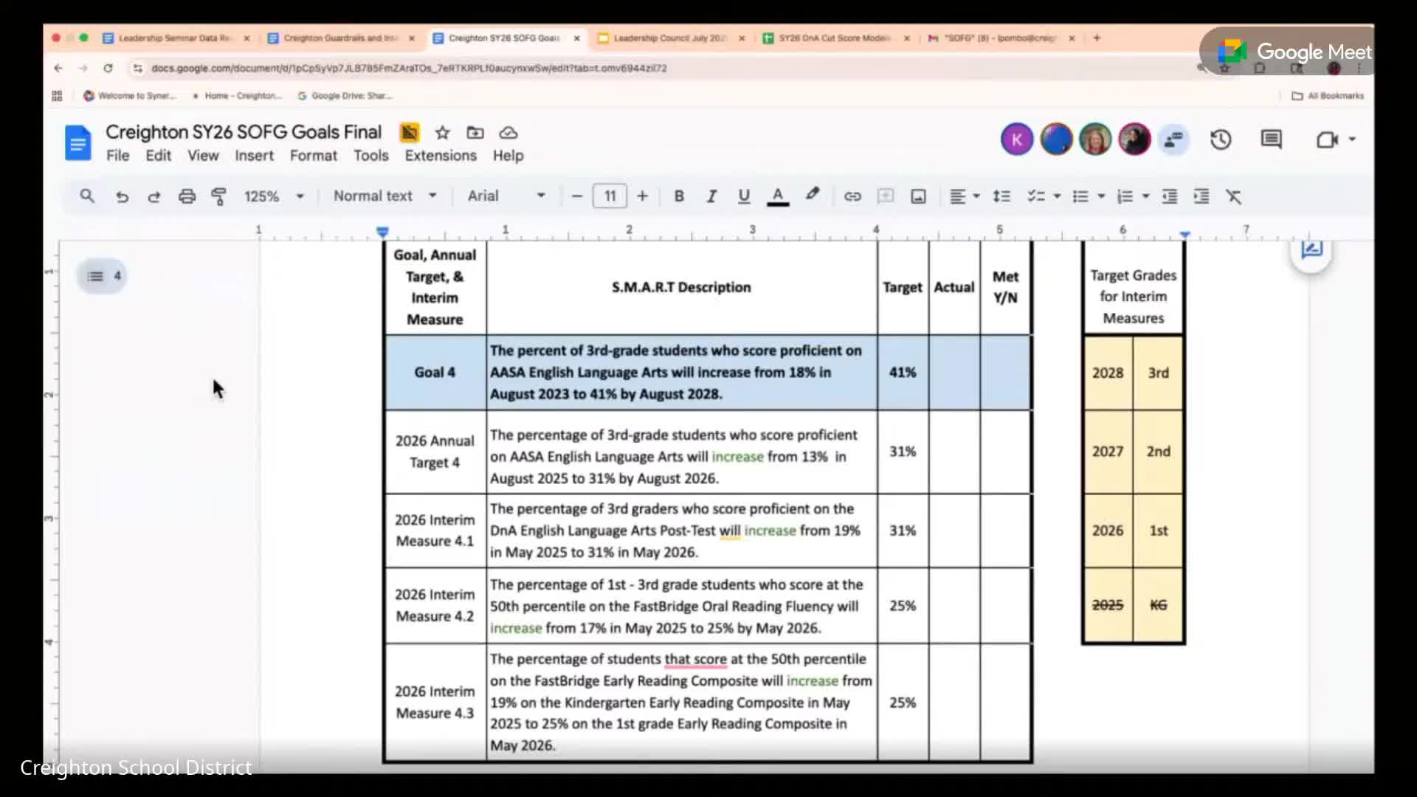Open the zoom level dropdown at 125%
The height and width of the screenshot is (797, 1417).
tap(274, 196)
